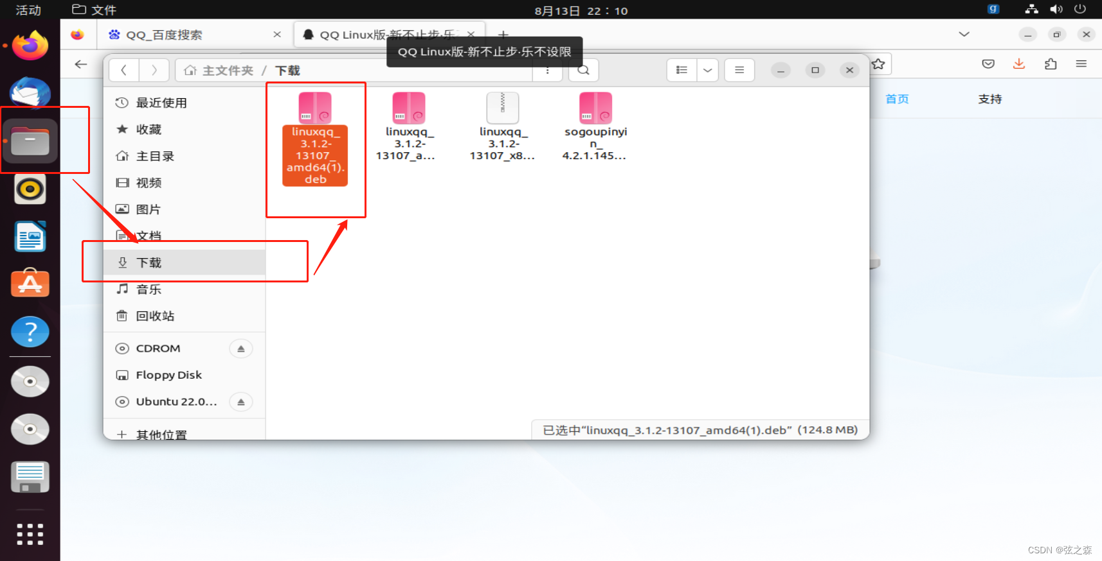Click 下载 in the path bar
This screenshot has height=561, width=1102.
coord(287,71)
